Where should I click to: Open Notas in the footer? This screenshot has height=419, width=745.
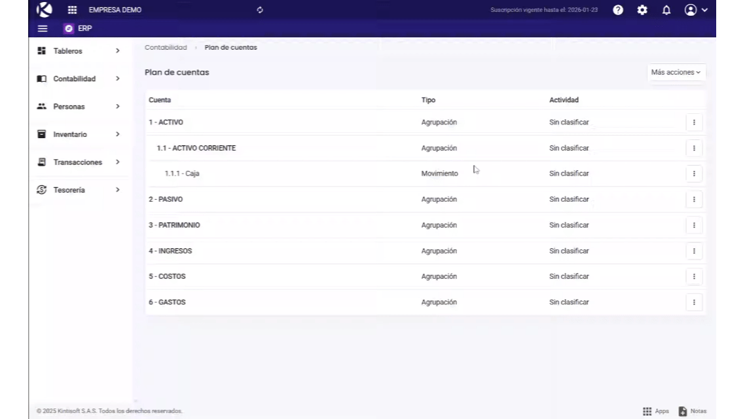pyautogui.click(x=693, y=411)
